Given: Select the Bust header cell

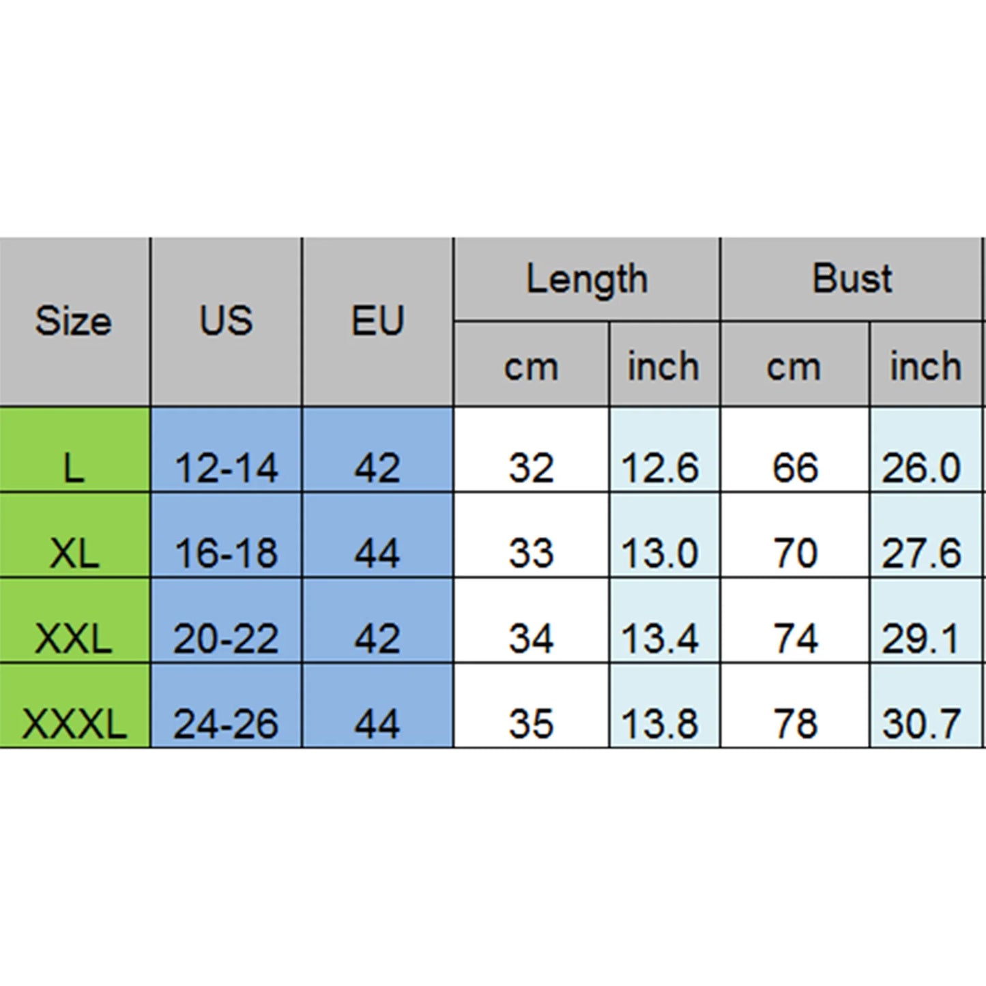Looking at the screenshot, I should (852, 279).
